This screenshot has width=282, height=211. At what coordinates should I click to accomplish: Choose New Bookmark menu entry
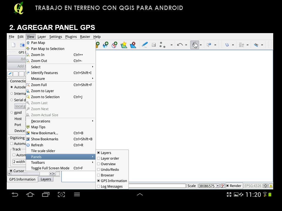(x=61, y=133)
